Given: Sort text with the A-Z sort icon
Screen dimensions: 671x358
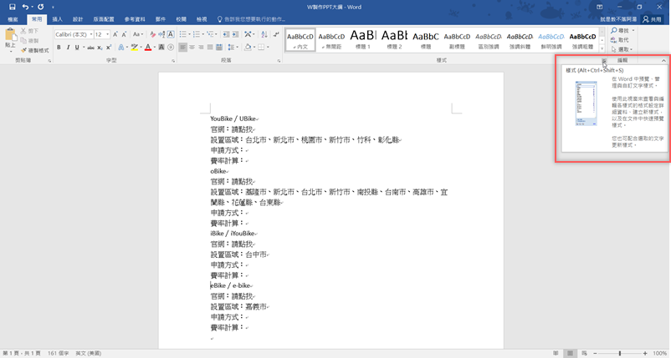Looking at the screenshot, I should click(264, 34).
